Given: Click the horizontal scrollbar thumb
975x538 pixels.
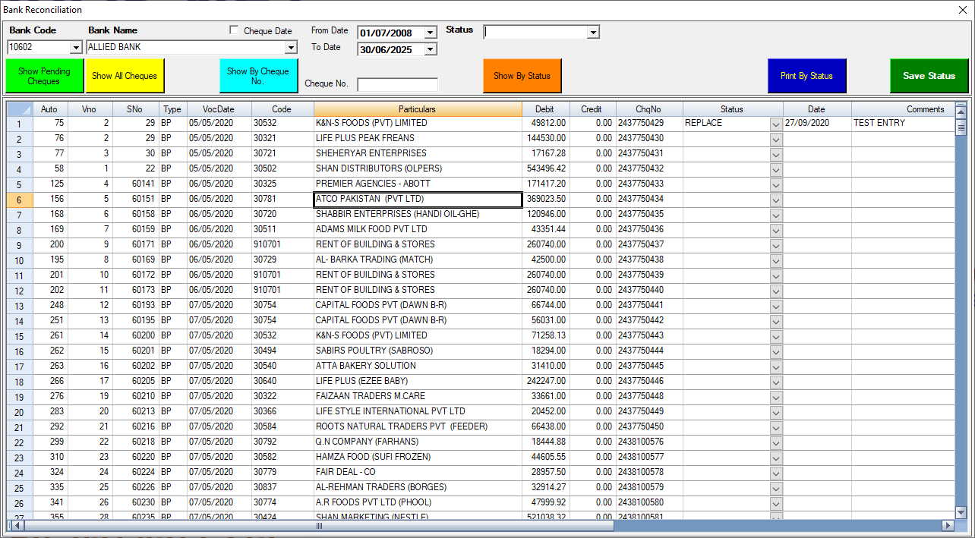Looking at the screenshot, I should pos(318,525).
